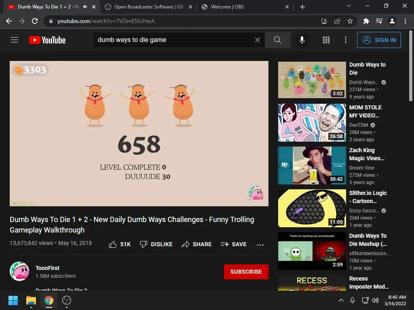Open Dumb Ways to Die 3:02 thumbnail

[312, 80]
